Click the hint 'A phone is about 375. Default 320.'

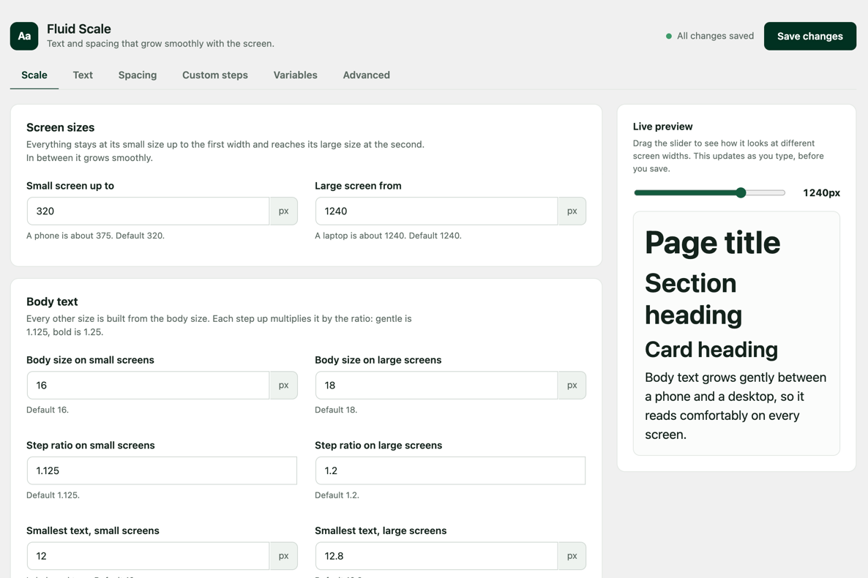(95, 236)
